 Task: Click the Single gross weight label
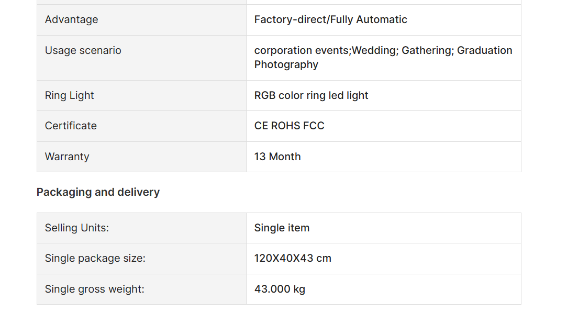pyautogui.click(x=94, y=289)
